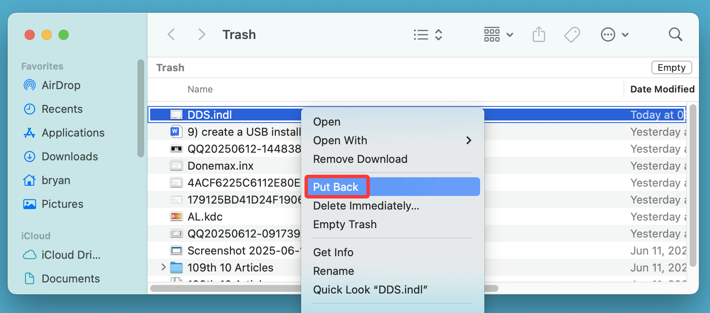
Task: Expand the Open With submenu
Action: coord(392,140)
